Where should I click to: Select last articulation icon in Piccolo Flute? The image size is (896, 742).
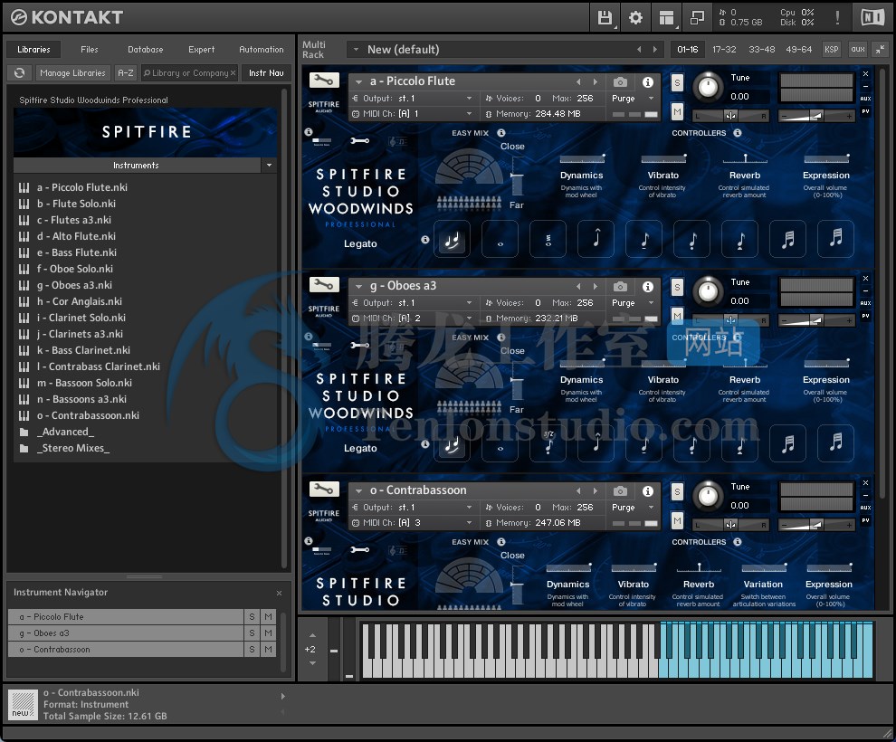836,239
